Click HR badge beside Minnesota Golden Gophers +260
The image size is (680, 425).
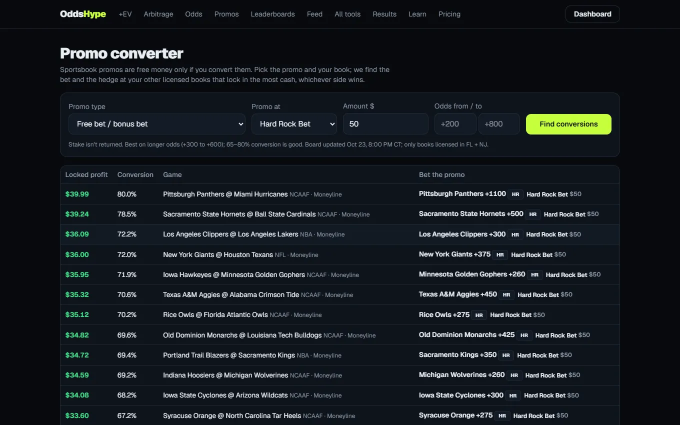pyautogui.click(x=535, y=274)
